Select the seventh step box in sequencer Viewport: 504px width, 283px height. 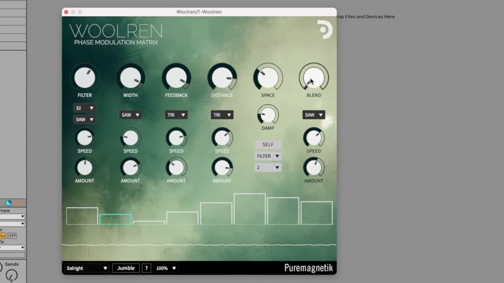click(283, 211)
